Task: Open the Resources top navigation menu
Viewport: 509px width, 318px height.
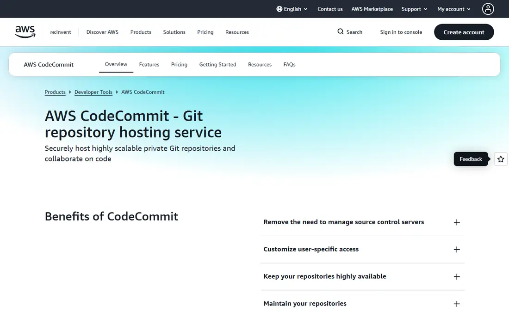Action: (x=237, y=32)
